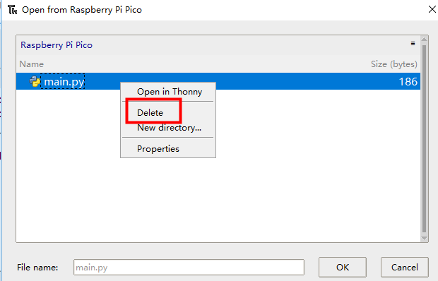
Task: Click the Thonny app icon in the title bar
Action: pos(12,10)
